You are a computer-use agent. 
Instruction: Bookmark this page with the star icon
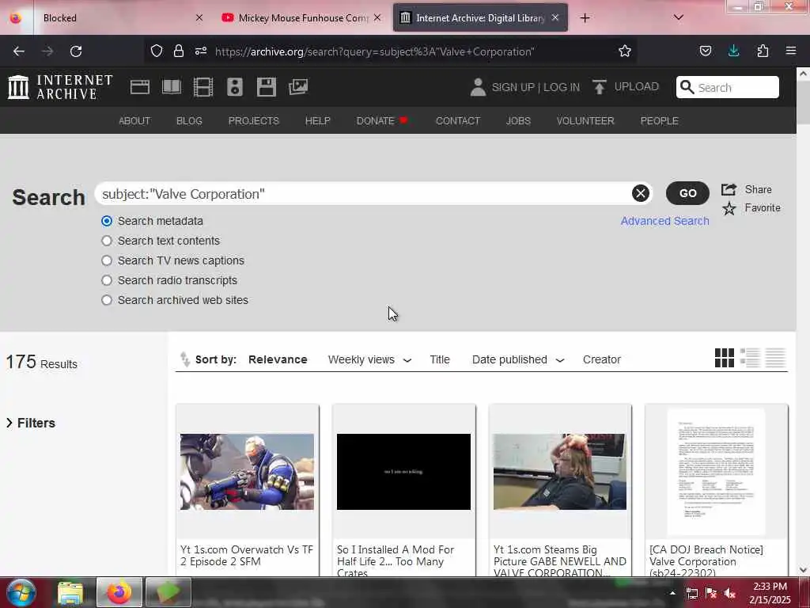click(x=625, y=51)
